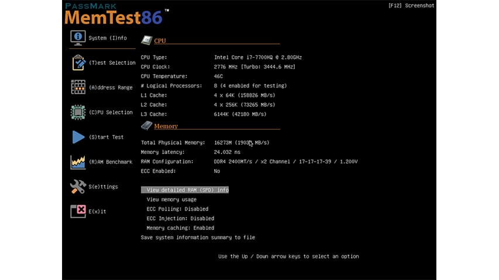Click the L2 Cache 4 x 256K value
Screen dimensions: 499x280
click(x=245, y=105)
